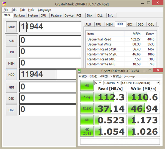165x149 pixels.
Task: Open the Tab menu in CrystalMark
Action: click(x=22, y=10)
